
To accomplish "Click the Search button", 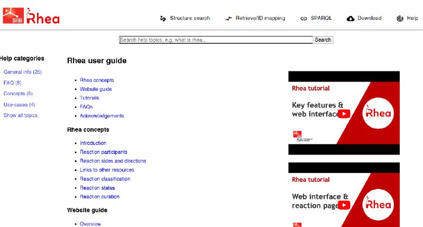I will tap(323, 40).
